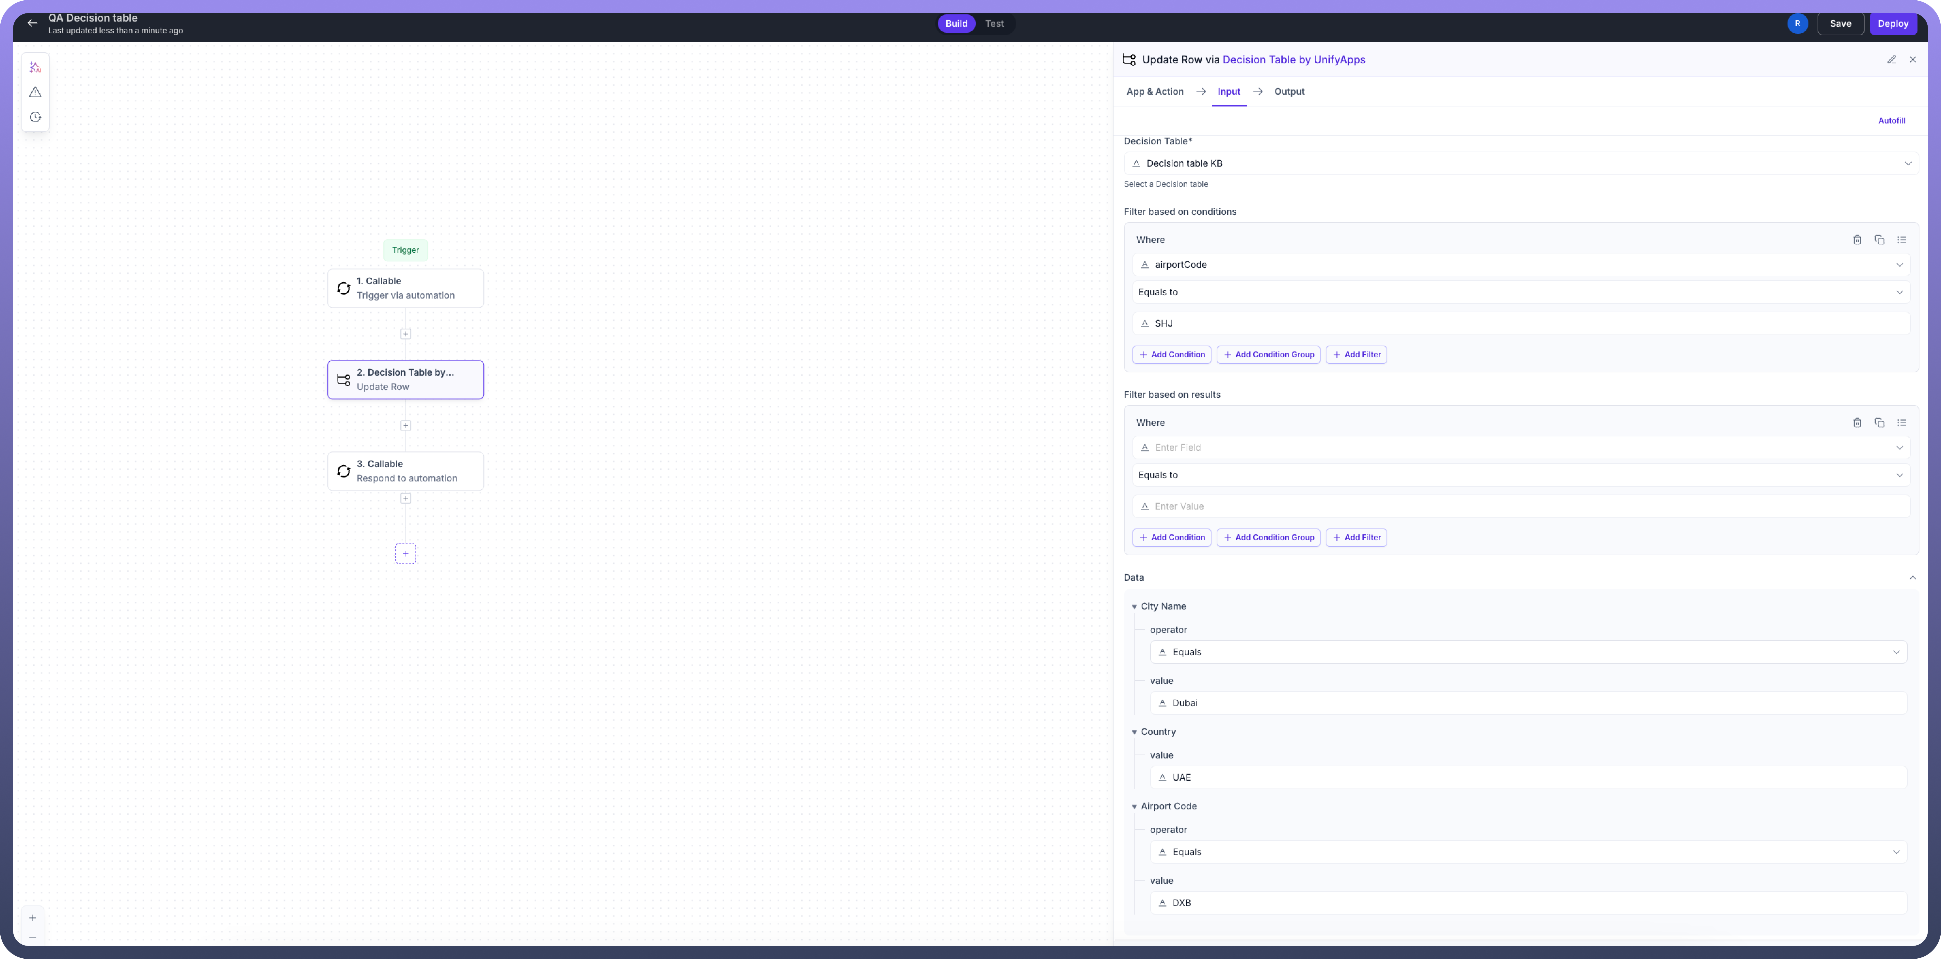
Task: Open version history with the clock icon
Action: [x=35, y=117]
